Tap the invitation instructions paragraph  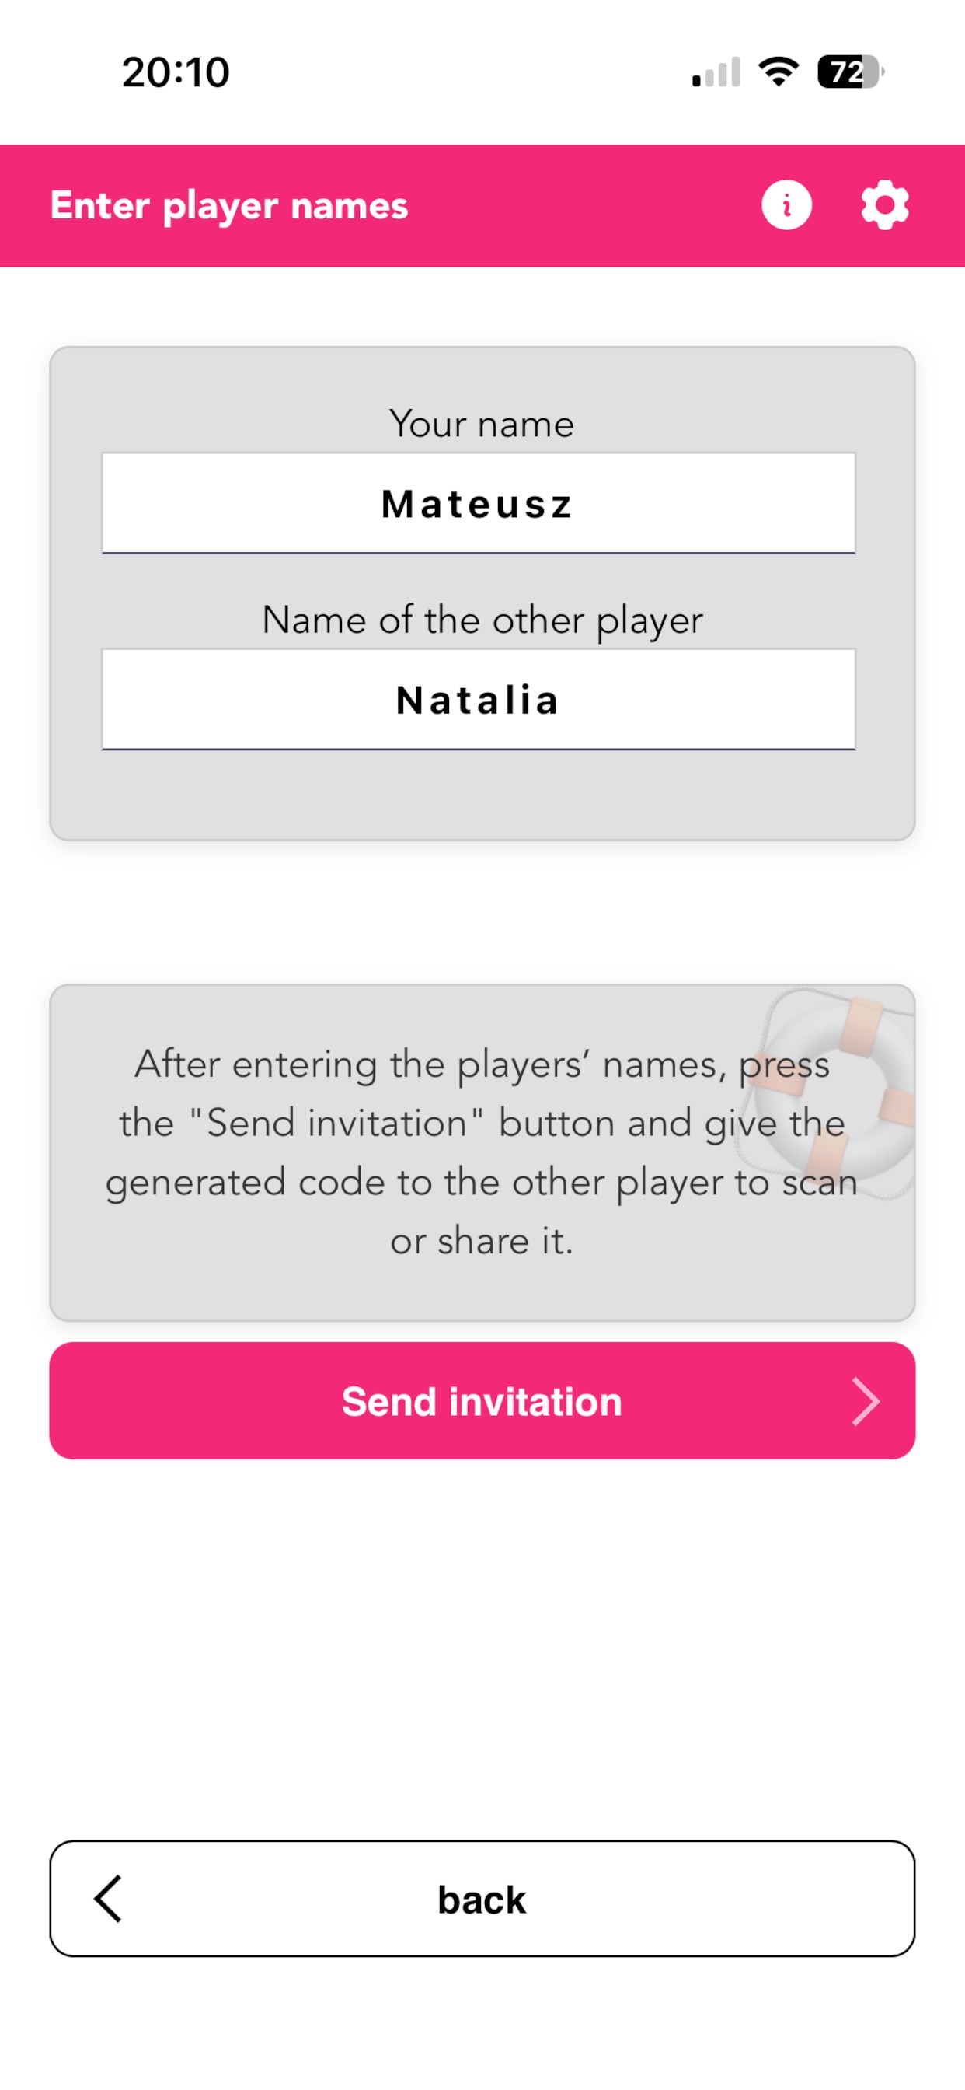(x=482, y=1152)
